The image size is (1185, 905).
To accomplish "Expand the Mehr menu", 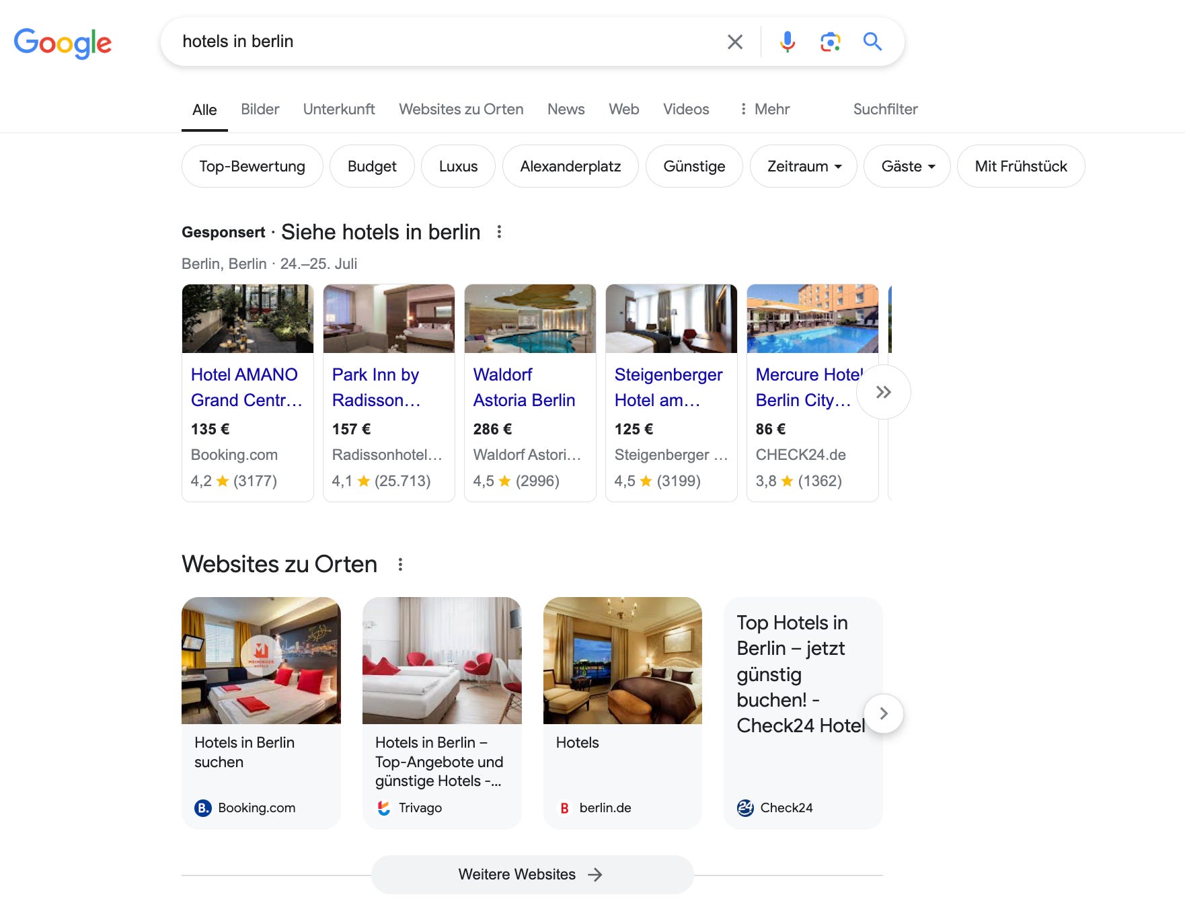I will click(x=765, y=109).
